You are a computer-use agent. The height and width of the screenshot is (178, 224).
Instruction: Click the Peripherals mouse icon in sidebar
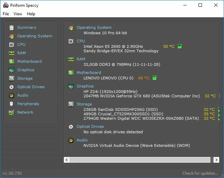[x=12, y=104]
